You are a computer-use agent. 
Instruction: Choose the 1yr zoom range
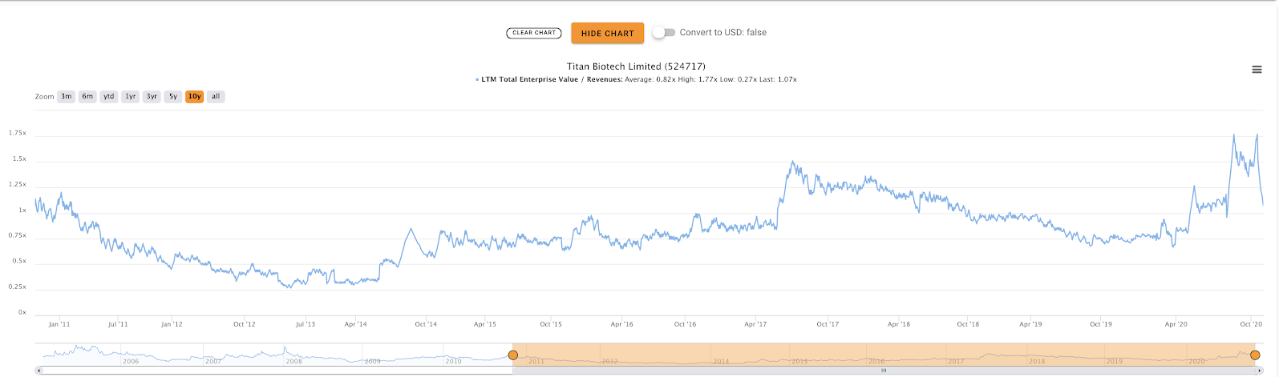pos(131,97)
